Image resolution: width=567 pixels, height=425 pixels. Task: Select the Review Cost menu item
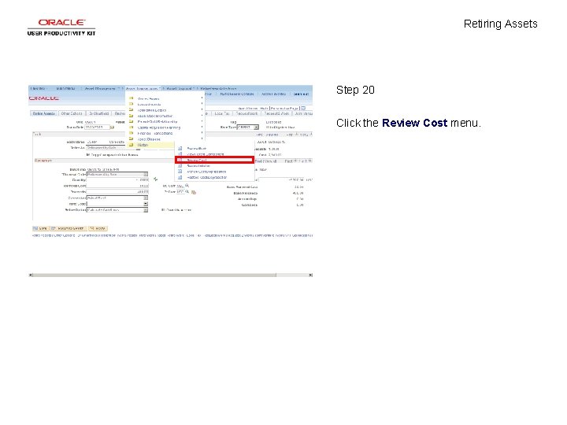click(215, 160)
